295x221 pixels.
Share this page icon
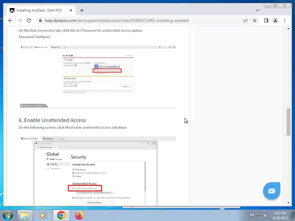pyautogui.click(x=245, y=20)
